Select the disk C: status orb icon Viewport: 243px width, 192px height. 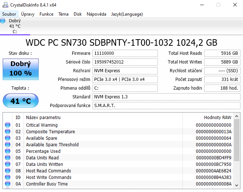tap(3, 21)
